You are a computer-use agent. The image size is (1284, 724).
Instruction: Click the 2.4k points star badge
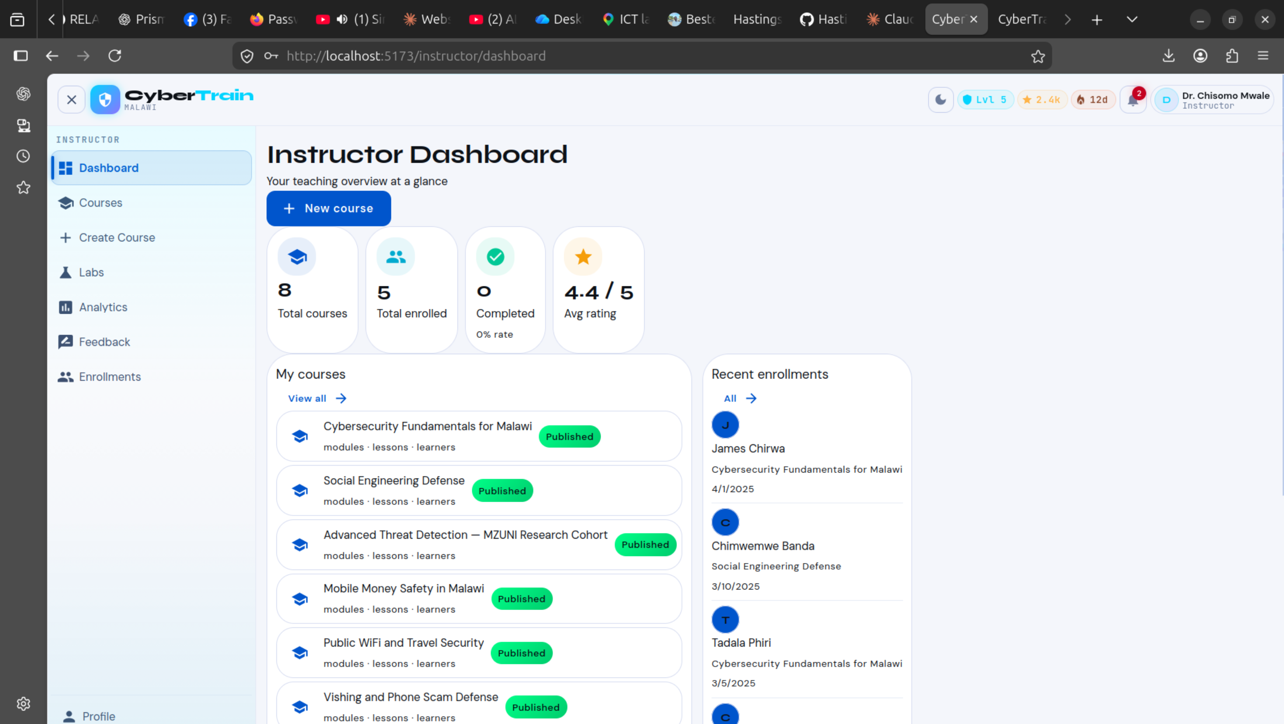(x=1042, y=100)
